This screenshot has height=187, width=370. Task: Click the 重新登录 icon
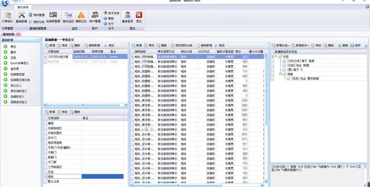[x=127, y=17]
